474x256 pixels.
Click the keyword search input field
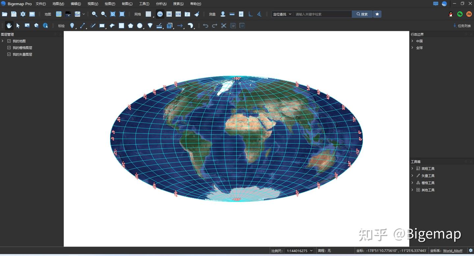coord(323,14)
